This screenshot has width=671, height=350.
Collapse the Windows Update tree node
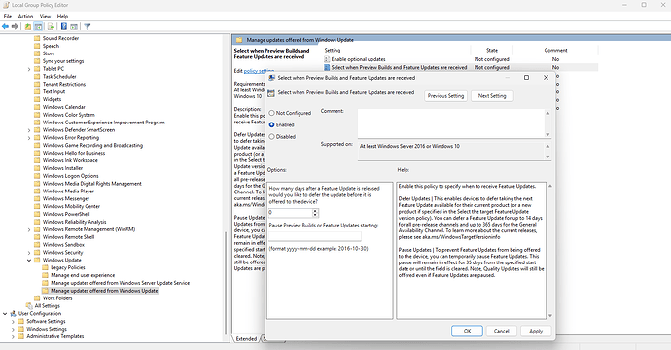coord(29,261)
